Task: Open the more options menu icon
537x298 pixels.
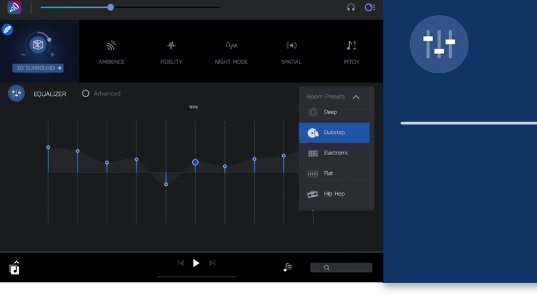Action: (369, 7)
